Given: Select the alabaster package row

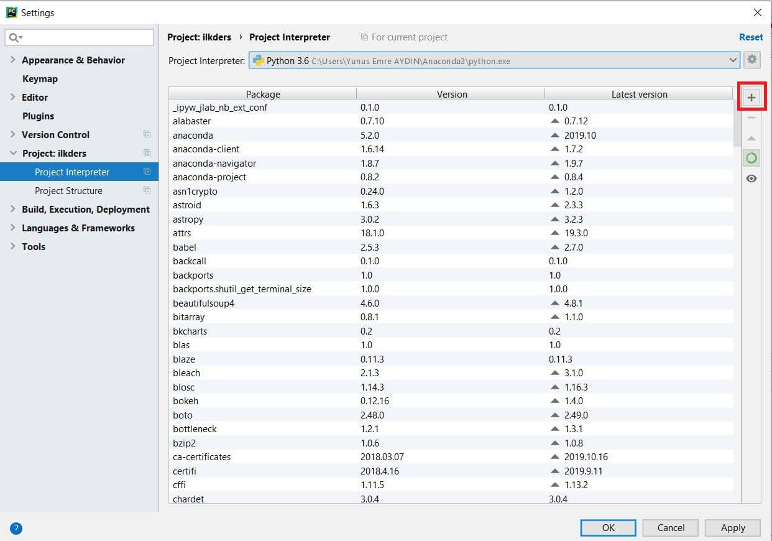Looking at the screenshot, I should pyautogui.click(x=451, y=121).
